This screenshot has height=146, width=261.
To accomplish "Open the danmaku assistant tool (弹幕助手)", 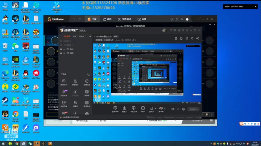I will pos(64,82).
